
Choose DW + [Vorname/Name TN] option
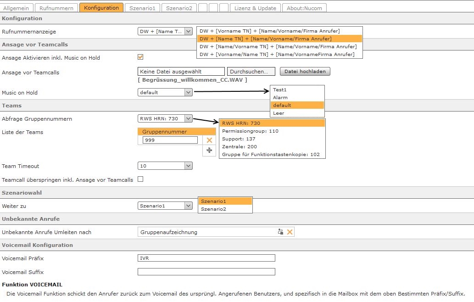pyautogui.click(x=279, y=55)
